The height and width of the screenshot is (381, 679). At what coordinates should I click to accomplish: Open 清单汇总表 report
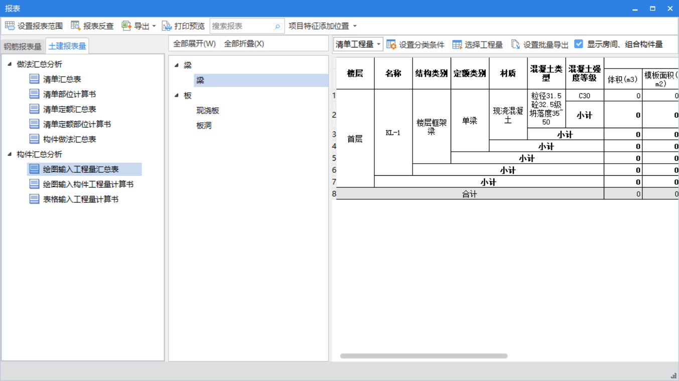[62, 79]
